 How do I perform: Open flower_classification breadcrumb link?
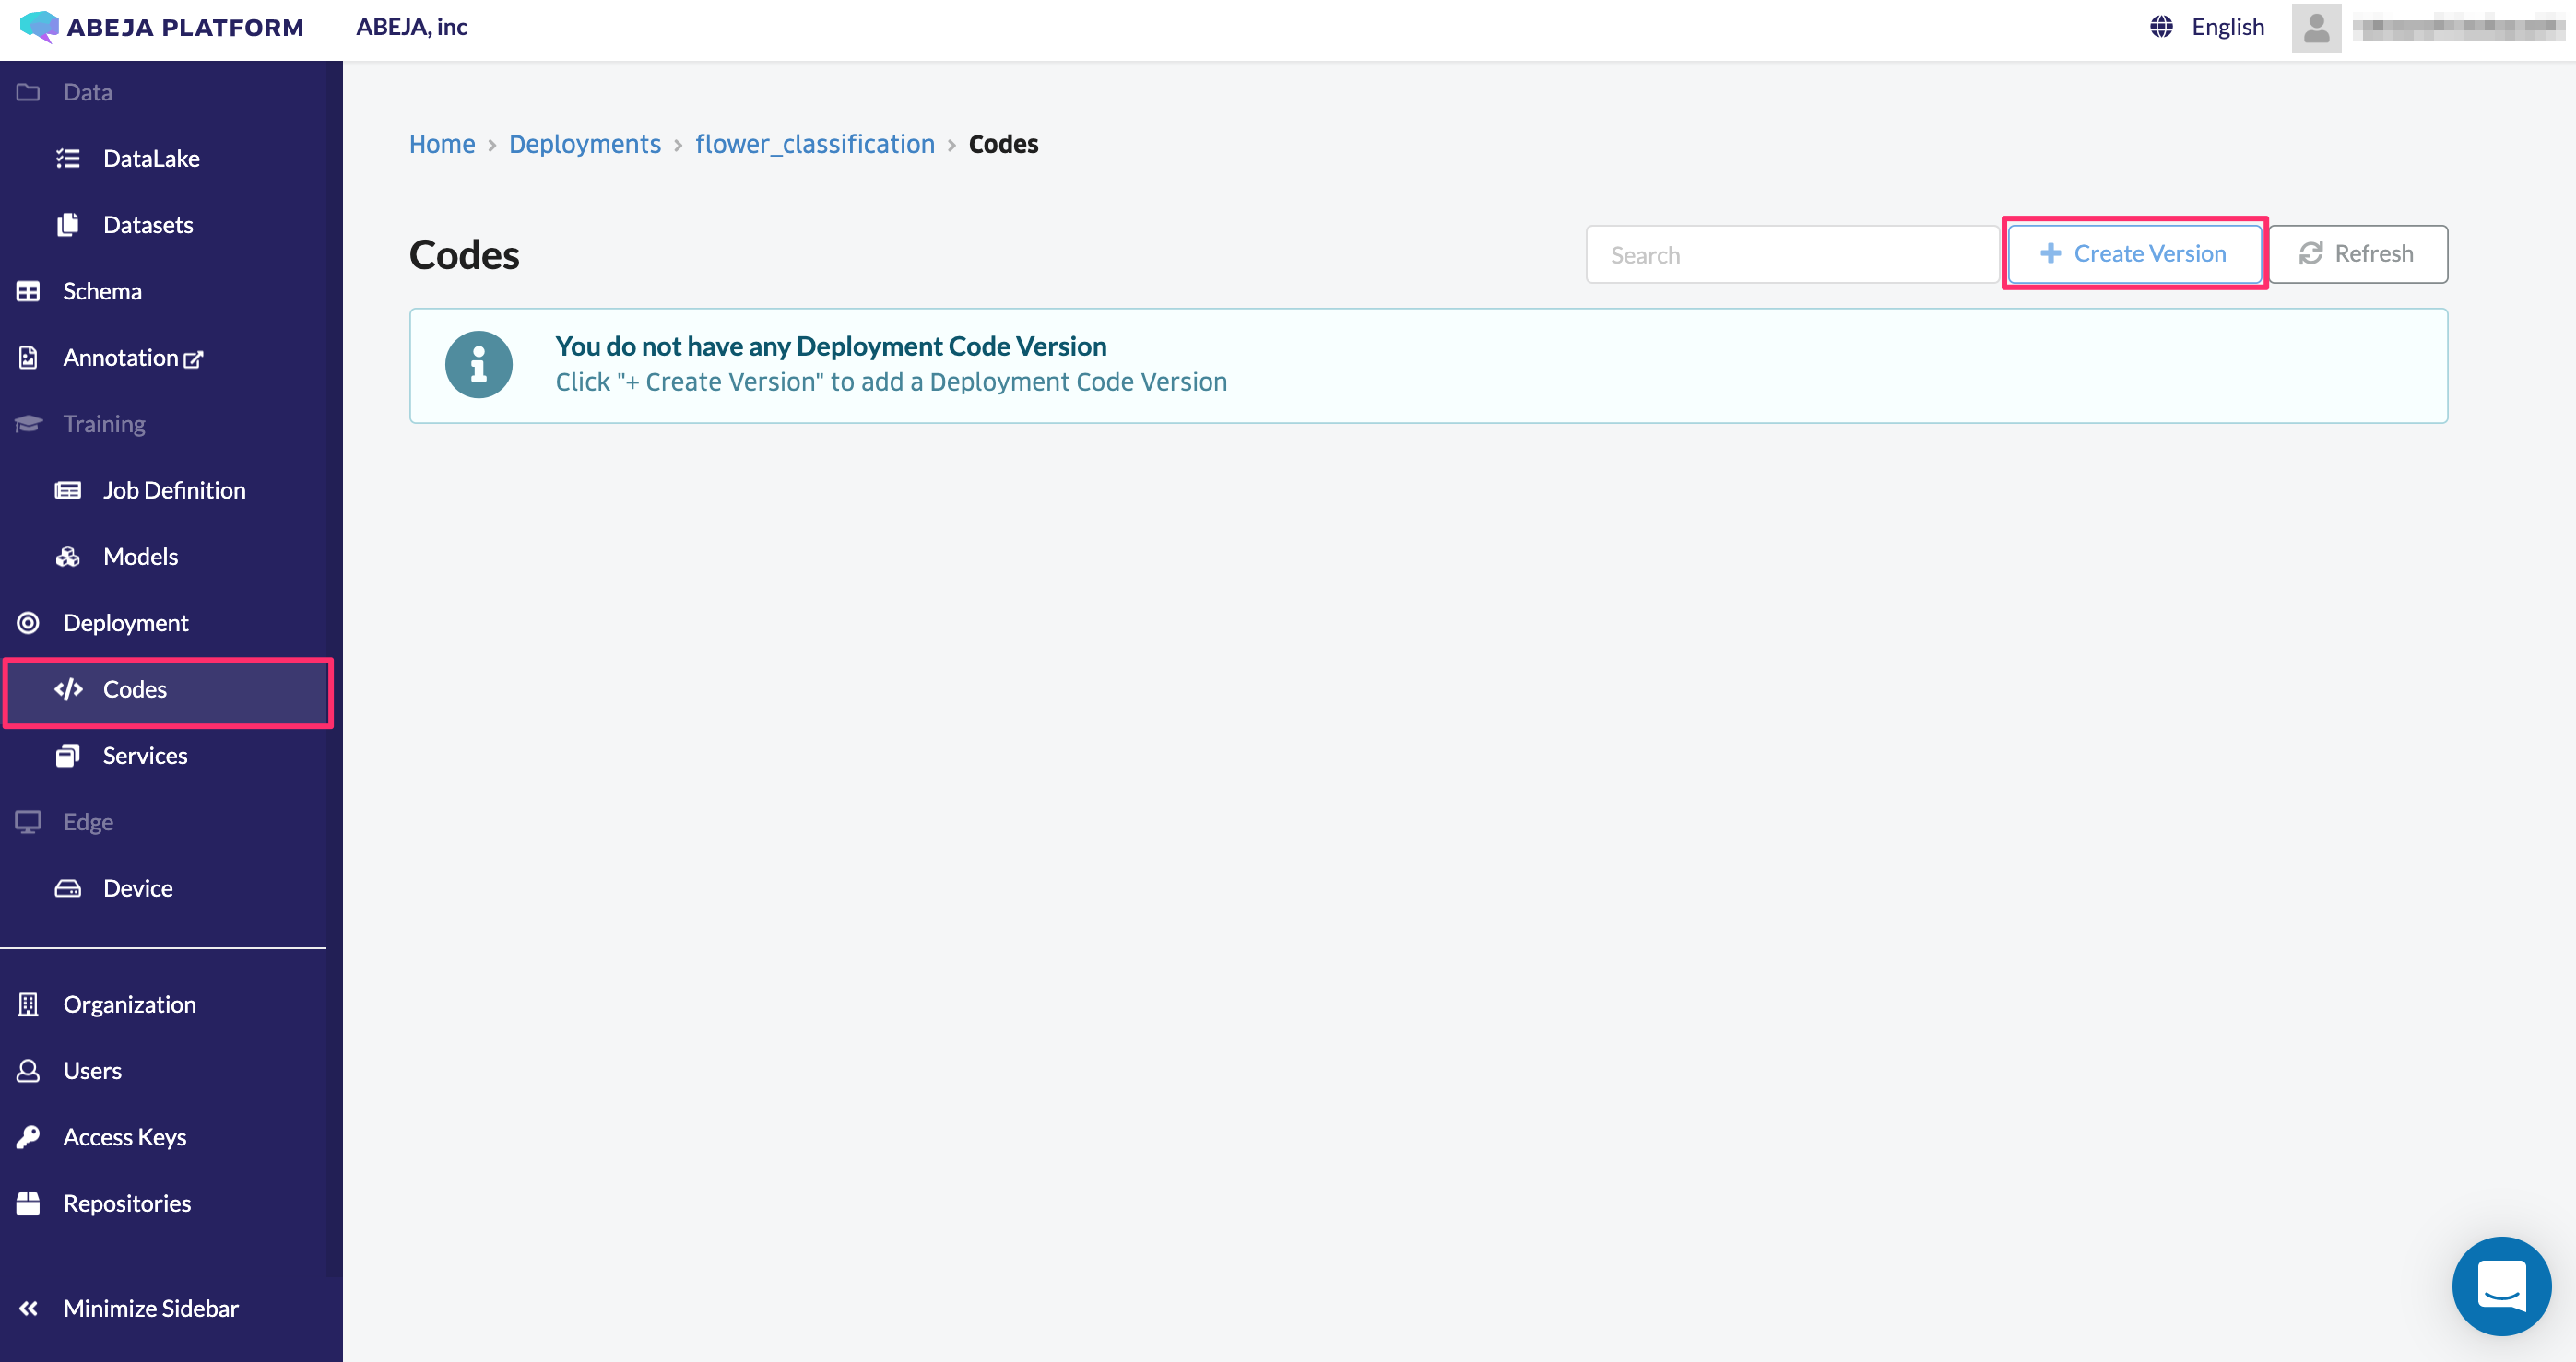point(815,144)
